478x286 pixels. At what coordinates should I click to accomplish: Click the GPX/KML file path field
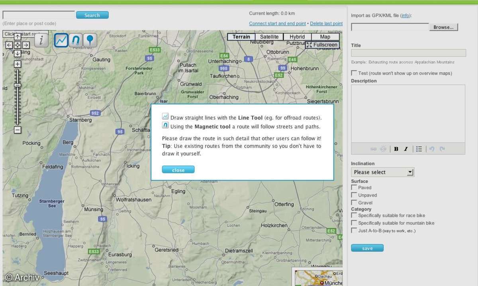point(390,27)
